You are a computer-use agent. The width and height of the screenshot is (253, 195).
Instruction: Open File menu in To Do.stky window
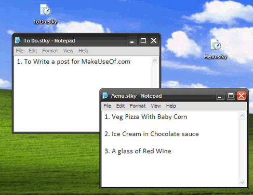tap(20, 51)
